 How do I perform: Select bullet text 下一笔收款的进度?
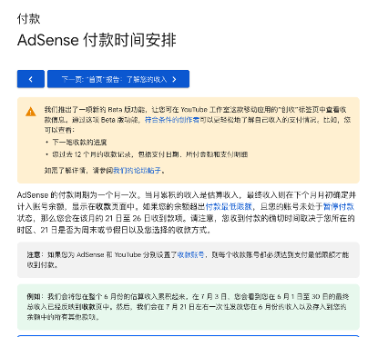[x=79, y=143]
